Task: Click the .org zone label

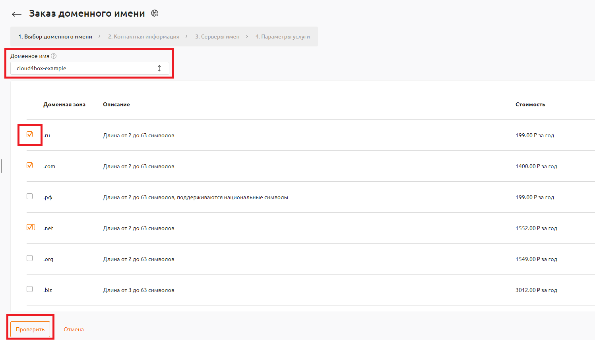Action: click(48, 259)
